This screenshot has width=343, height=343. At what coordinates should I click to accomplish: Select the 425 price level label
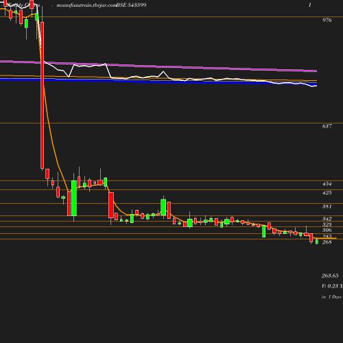[x=327, y=193]
